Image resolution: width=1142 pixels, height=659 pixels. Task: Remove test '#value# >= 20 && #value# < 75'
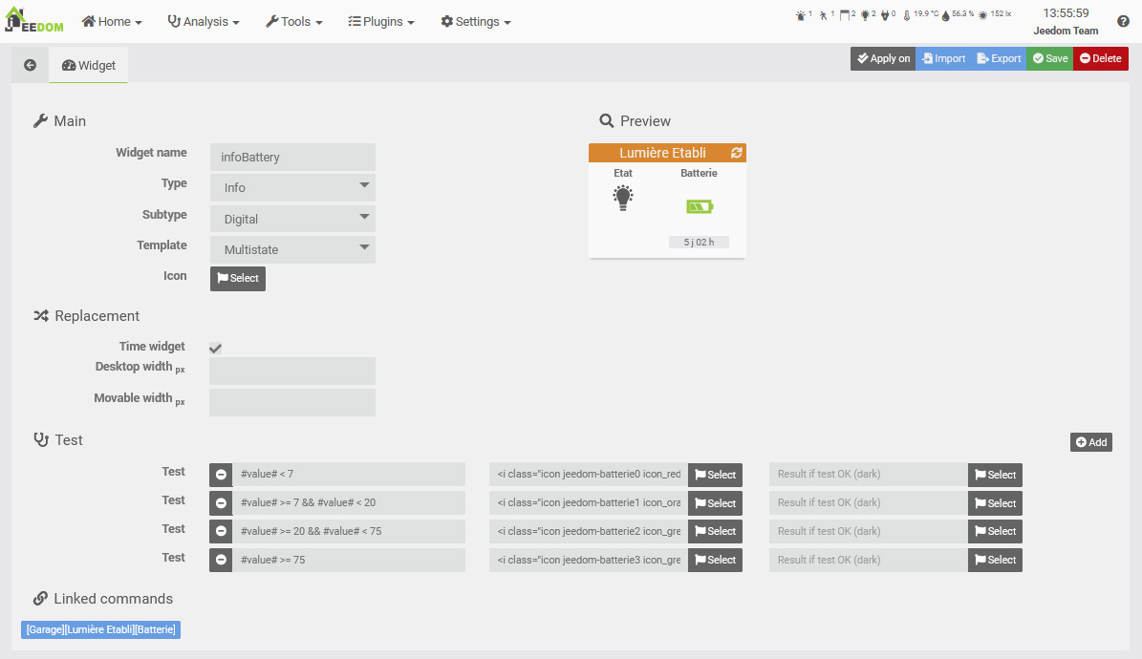point(221,531)
